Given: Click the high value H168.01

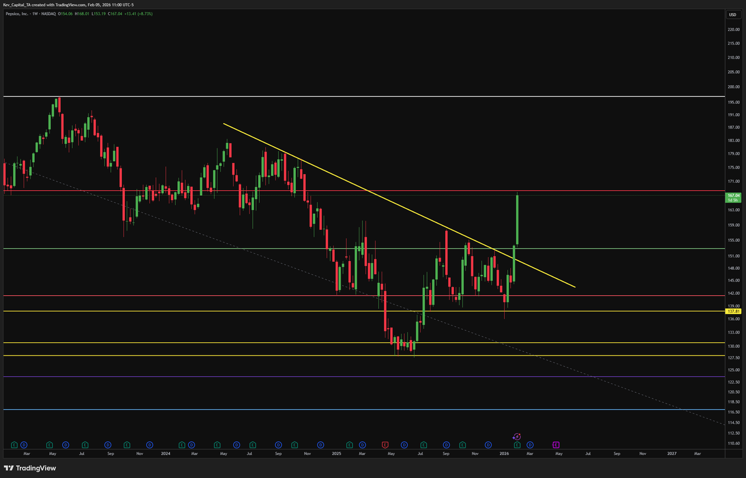Looking at the screenshot, I should tap(82, 14).
